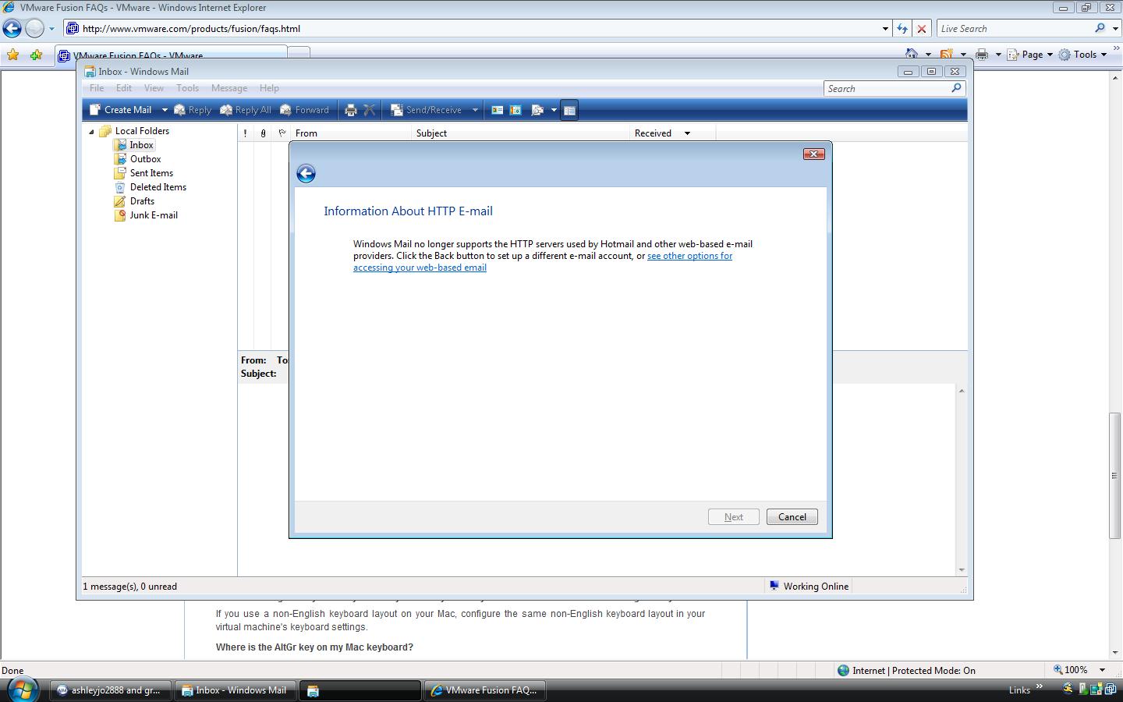Click the IE Home icon
Viewport: 1123px width, 702px height.
[912, 54]
